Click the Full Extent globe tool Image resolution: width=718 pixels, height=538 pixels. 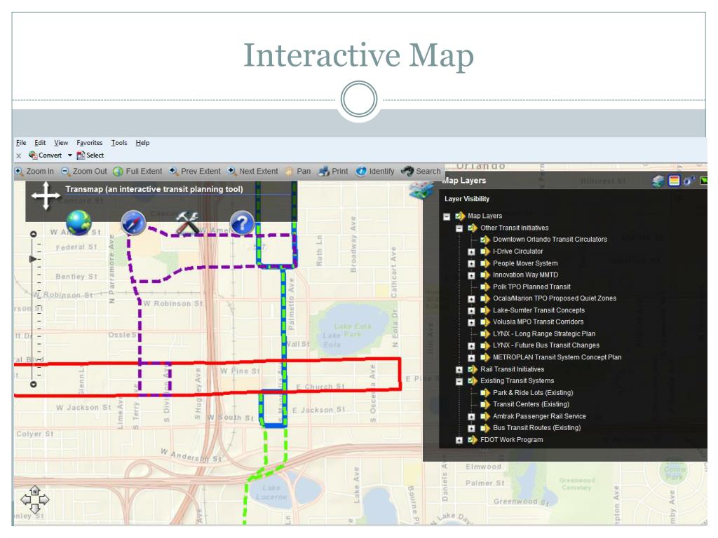pyautogui.click(x=138, y=171)
